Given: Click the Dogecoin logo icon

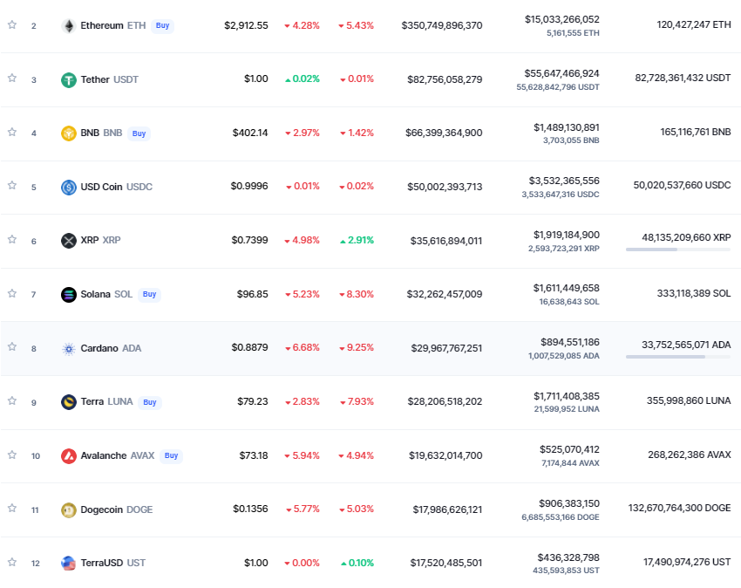Looking at the screenshot, I should (69, 510).
